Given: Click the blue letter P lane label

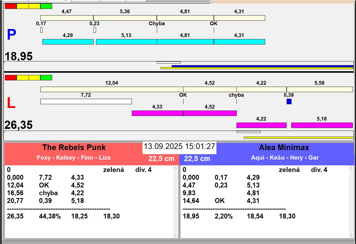Looking at the screenshot, I should (x=11, y=35).
